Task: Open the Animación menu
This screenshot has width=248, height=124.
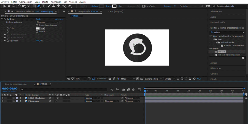Action: (x=56, y=2)
